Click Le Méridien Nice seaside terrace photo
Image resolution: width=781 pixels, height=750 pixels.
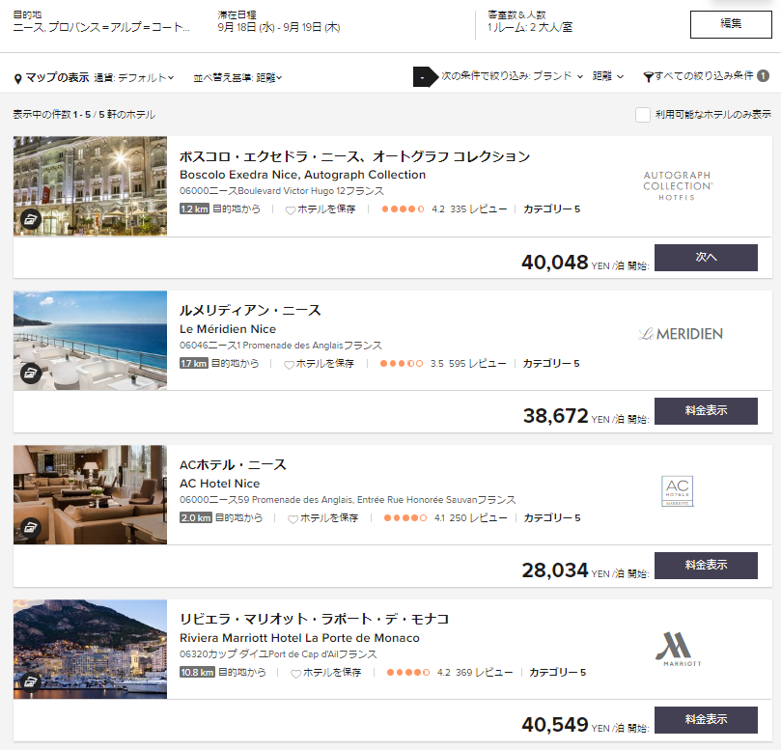click(x=90, y=340)
